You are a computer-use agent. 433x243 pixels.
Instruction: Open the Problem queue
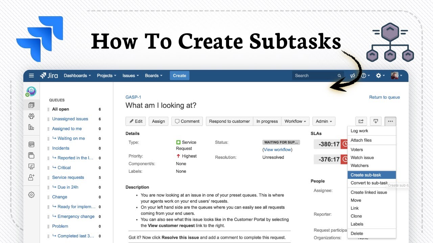coord(60,226)
